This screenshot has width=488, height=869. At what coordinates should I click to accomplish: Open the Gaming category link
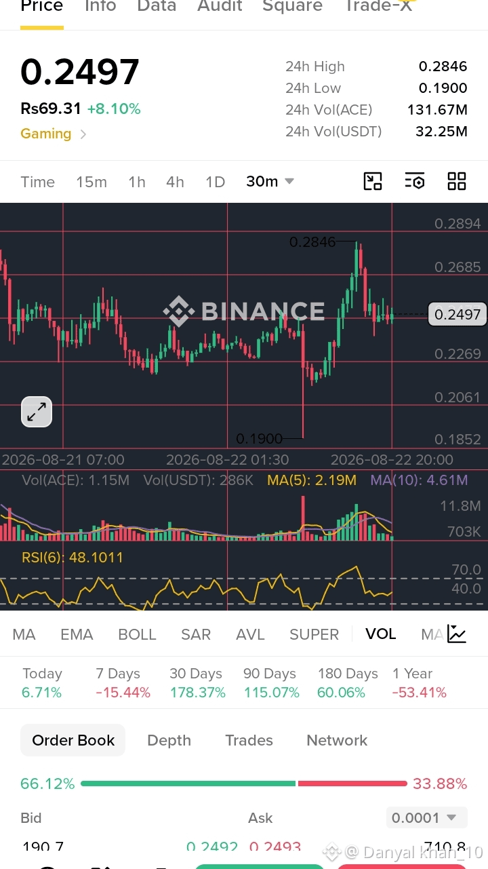pyautogui.click(x=54, y=134)
